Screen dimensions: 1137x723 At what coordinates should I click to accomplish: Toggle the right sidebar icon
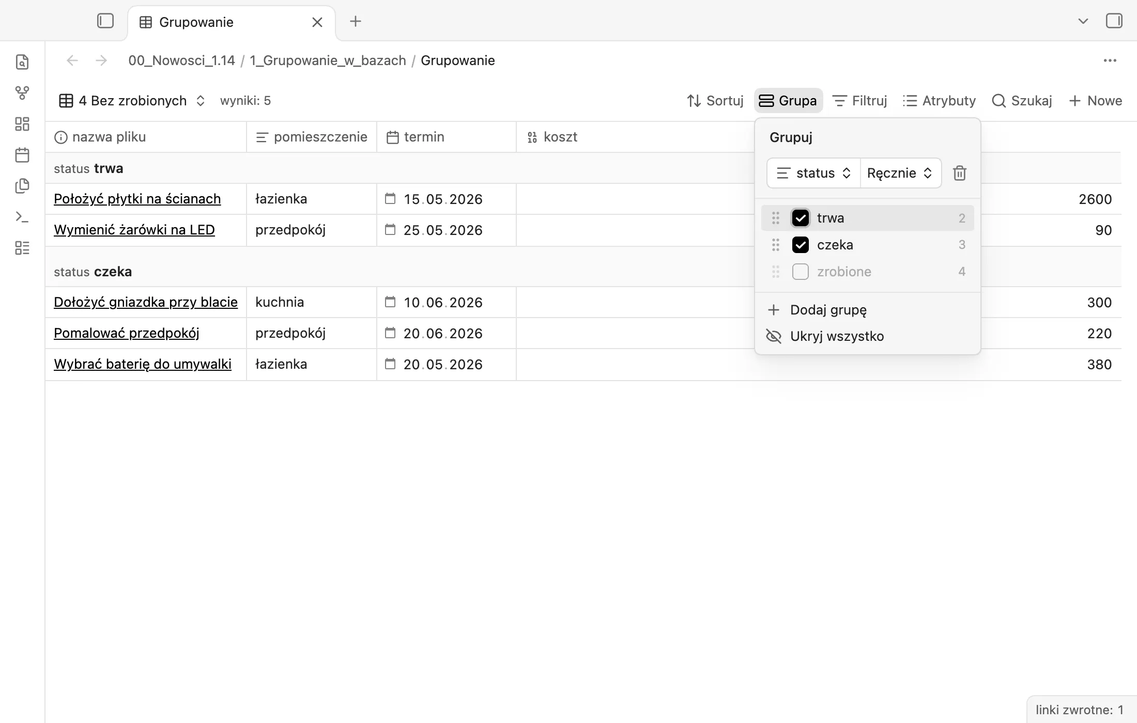pos(1114,21)
